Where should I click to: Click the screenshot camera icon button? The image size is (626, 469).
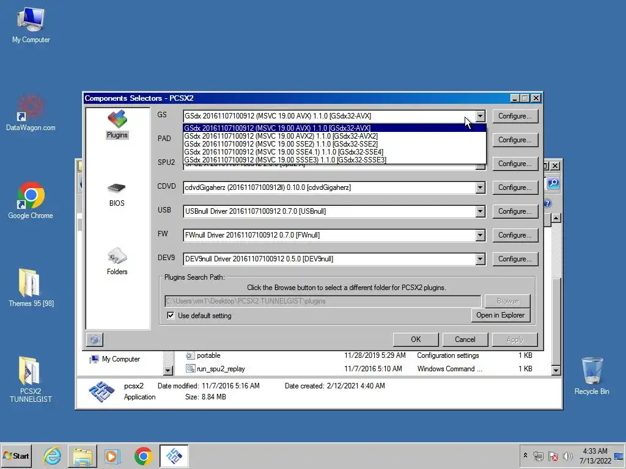(x=95, y=340)
